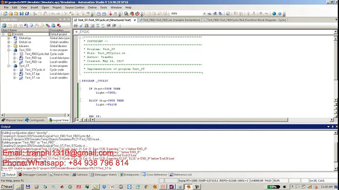
Task: Switch to Physical View tab
Action: click(12, 120)
